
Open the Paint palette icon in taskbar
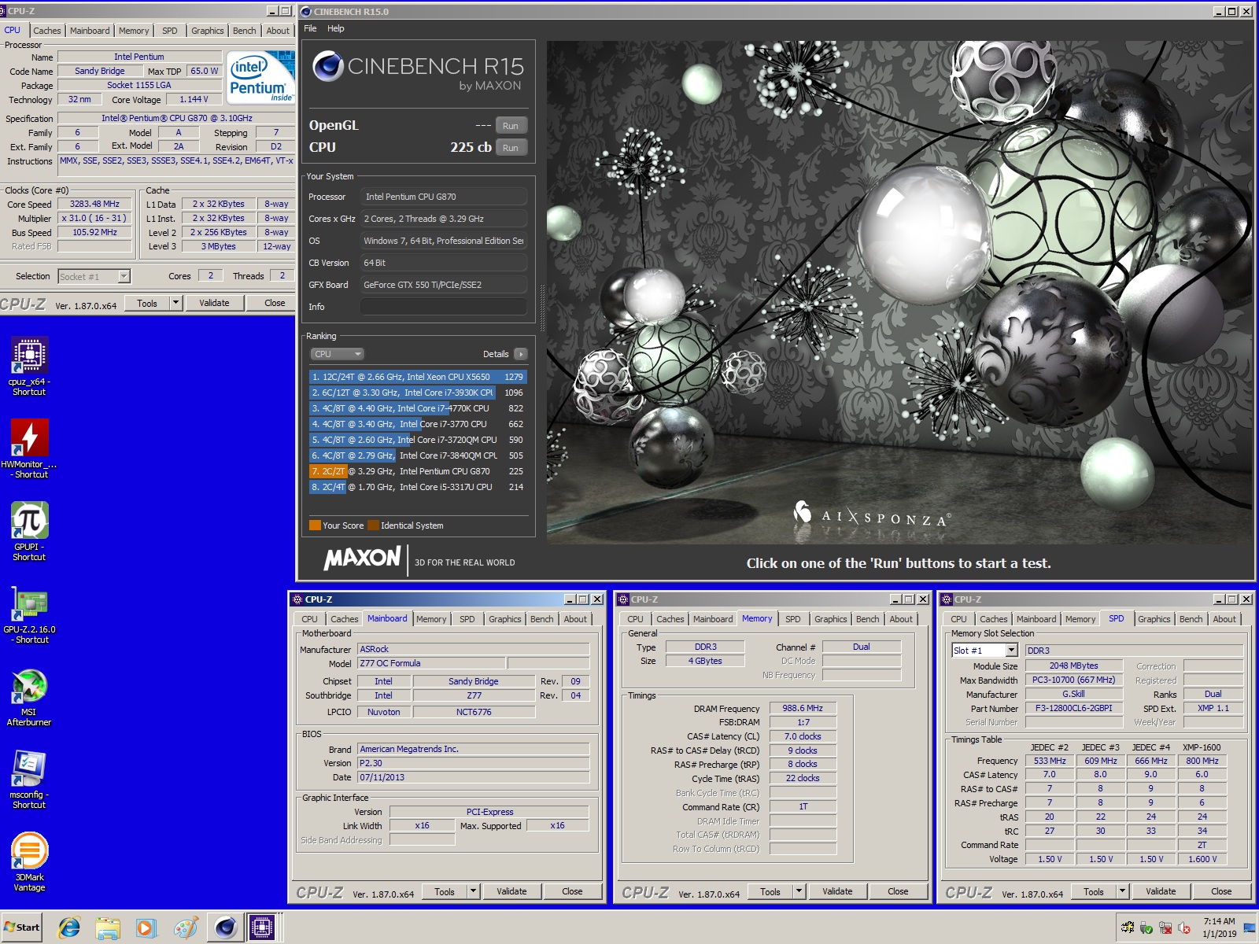point(186,927)
